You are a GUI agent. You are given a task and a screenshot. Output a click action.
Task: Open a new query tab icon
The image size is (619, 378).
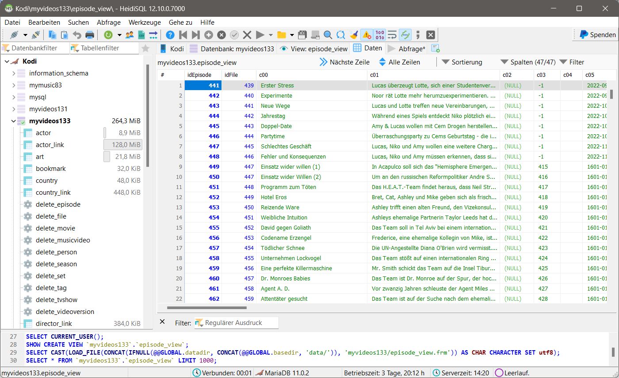pos(436,49)
